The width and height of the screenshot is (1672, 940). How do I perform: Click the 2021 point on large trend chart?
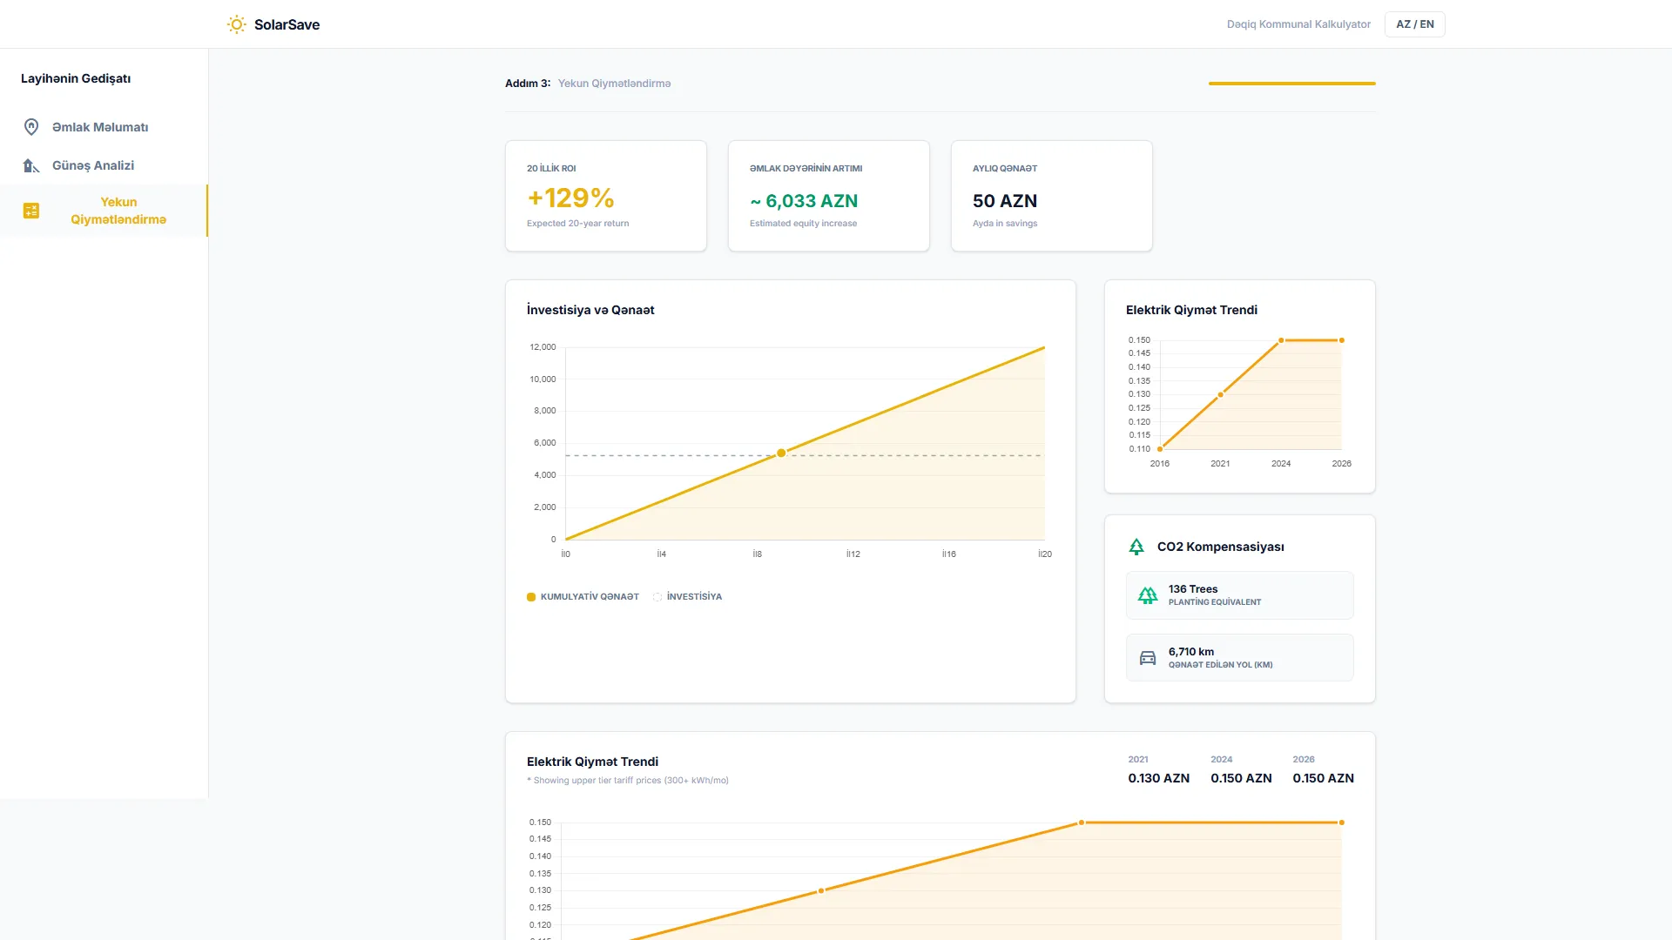(x=821, y=891)
